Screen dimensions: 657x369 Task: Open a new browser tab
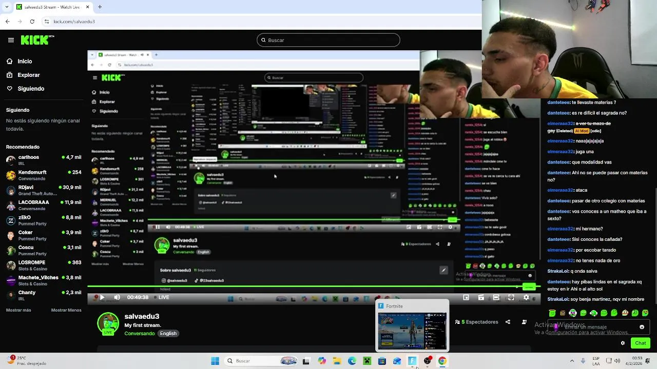click(x=100, y=7)
